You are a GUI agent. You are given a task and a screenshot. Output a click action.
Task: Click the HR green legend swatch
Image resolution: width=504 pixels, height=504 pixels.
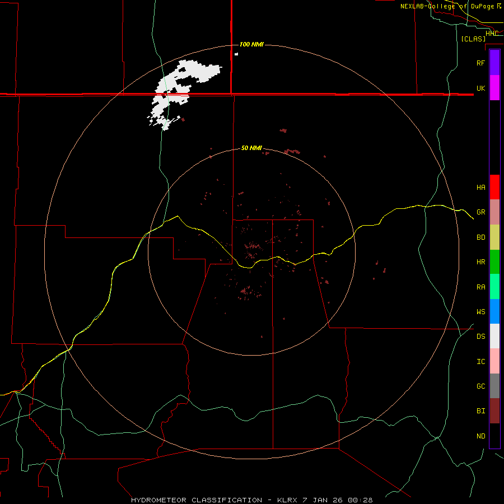click(494, 262)
